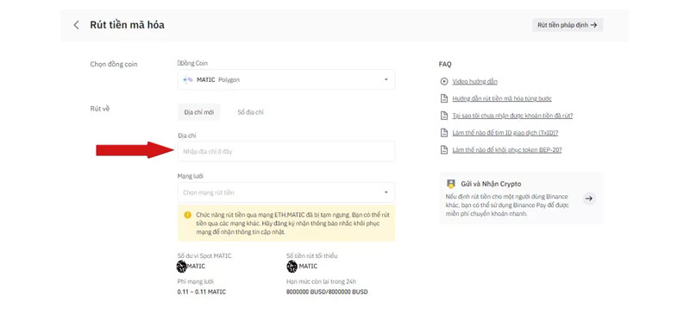The height and width of the screenshot is (315, 690).
Task: Open the MATIC Polygon coin dropdown
Action: (x=286, y=79)
